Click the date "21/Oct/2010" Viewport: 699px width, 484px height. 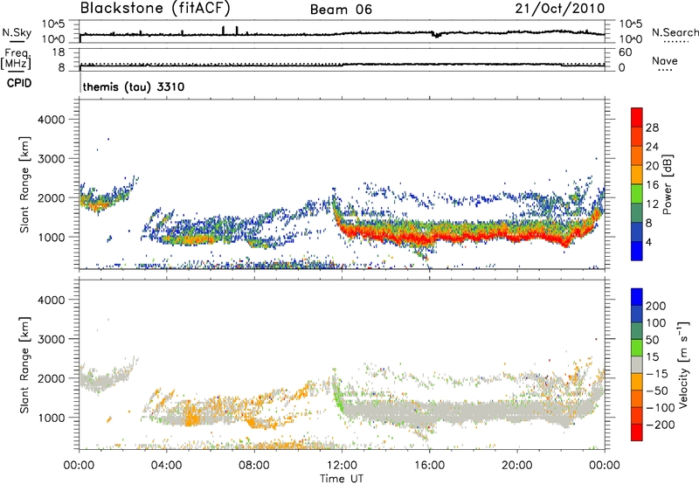[x=560, y=9]
